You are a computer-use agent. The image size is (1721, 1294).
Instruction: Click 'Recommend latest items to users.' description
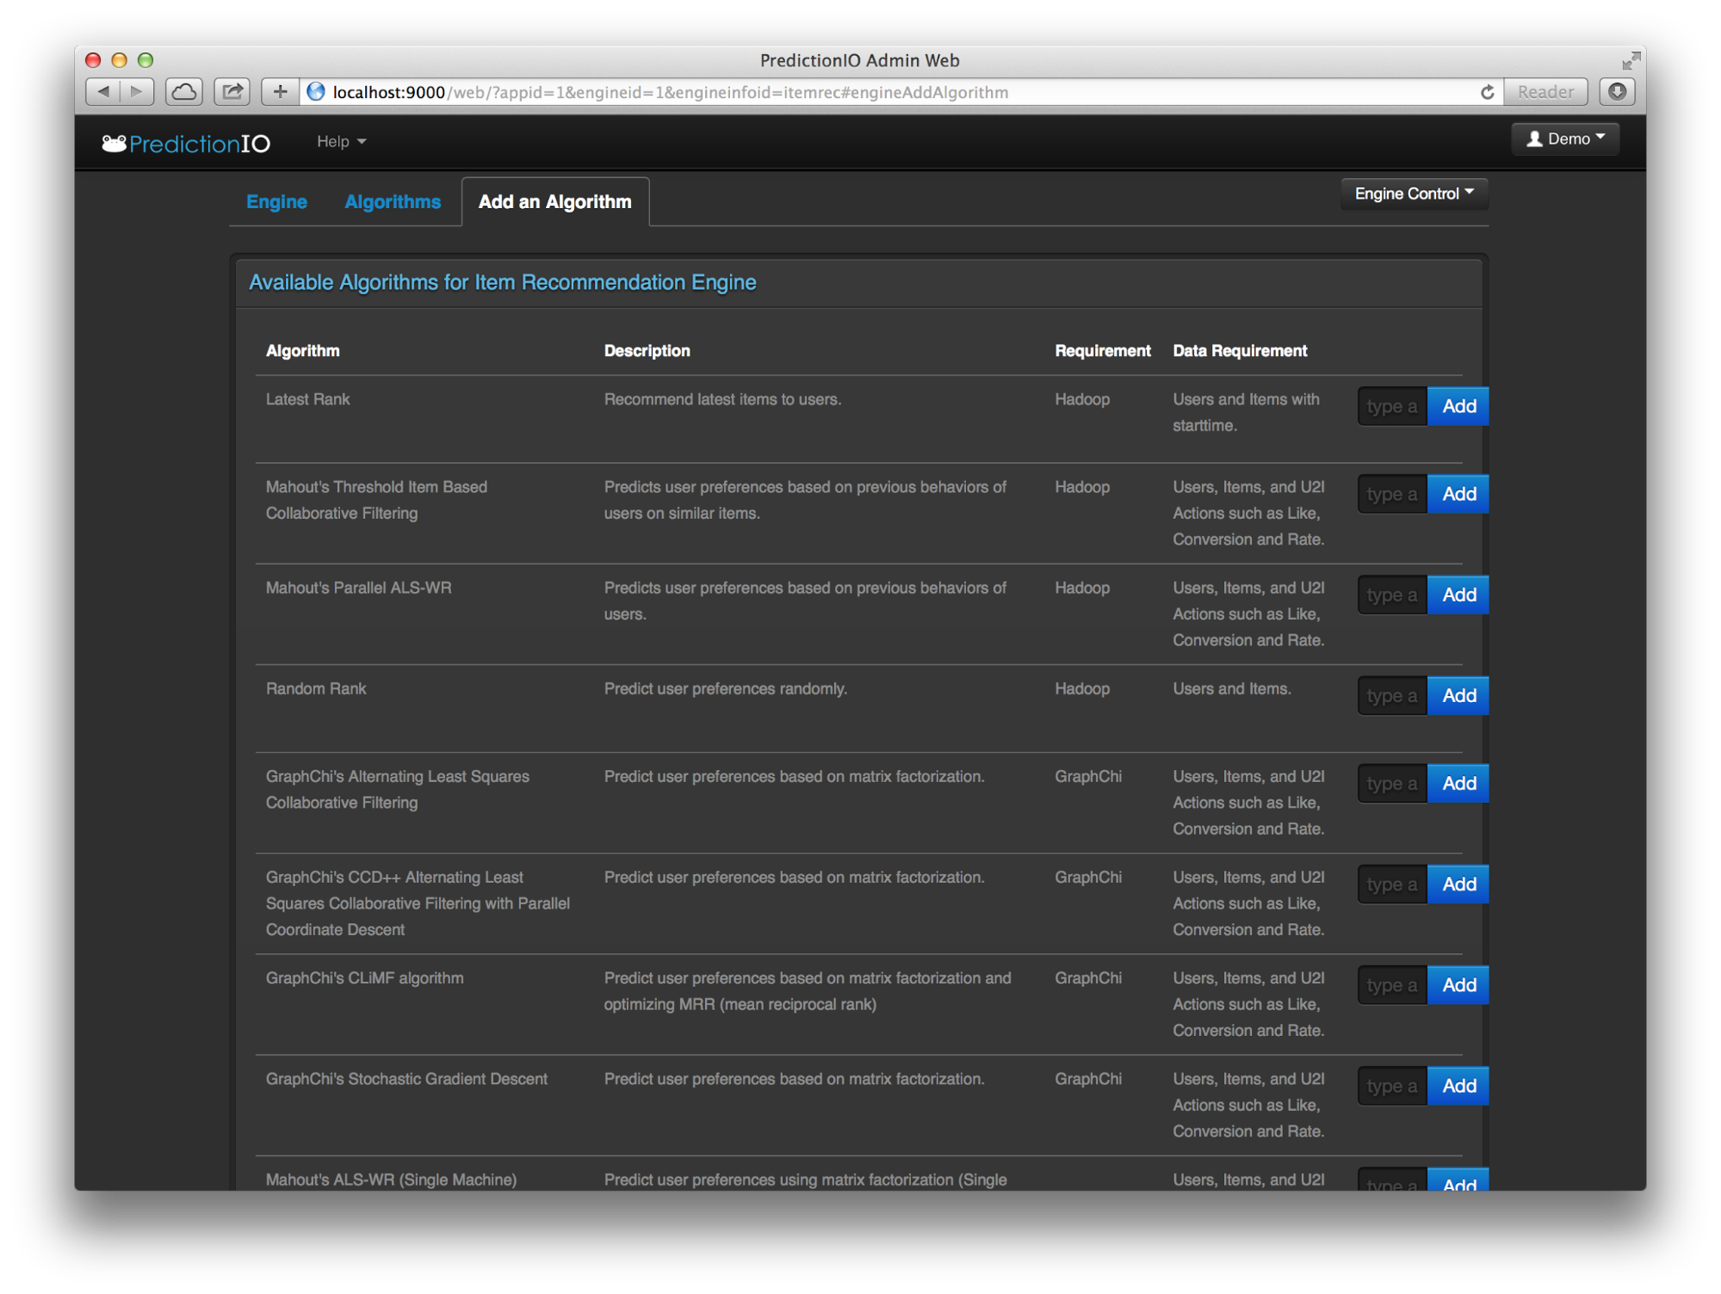(722, 399)
